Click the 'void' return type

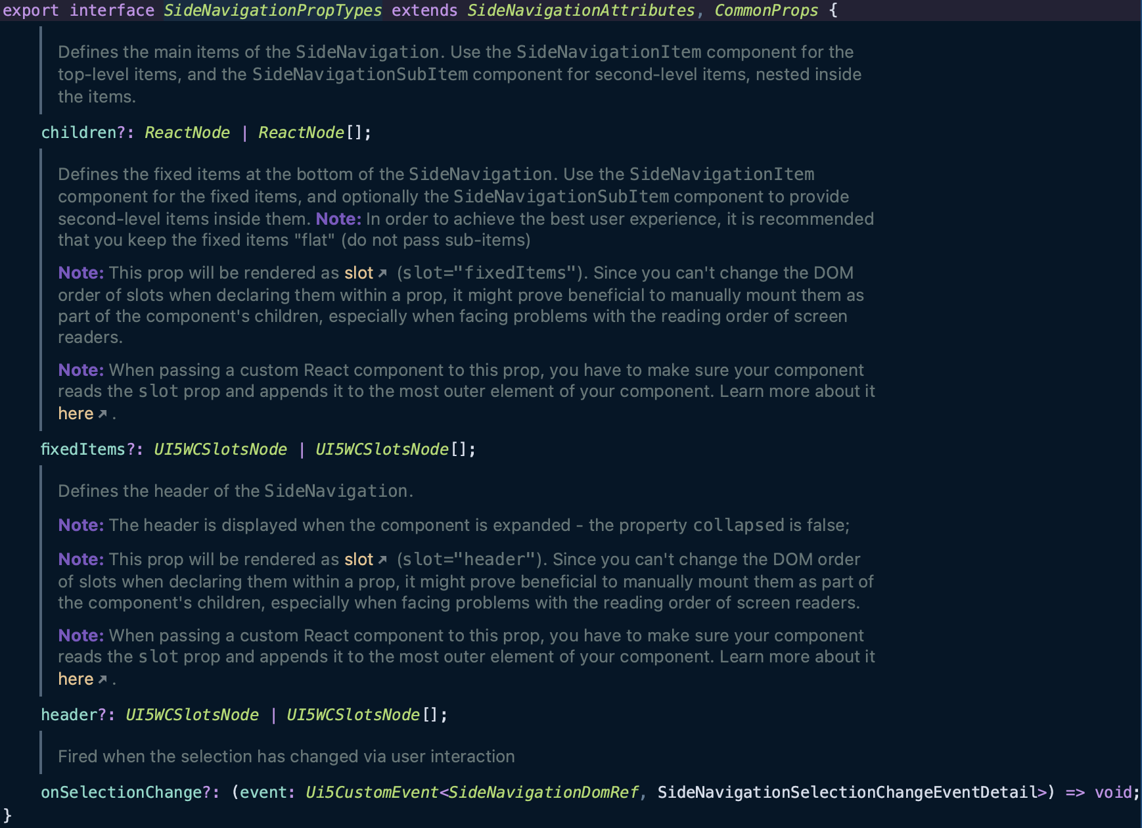[x=1113, y=793]
